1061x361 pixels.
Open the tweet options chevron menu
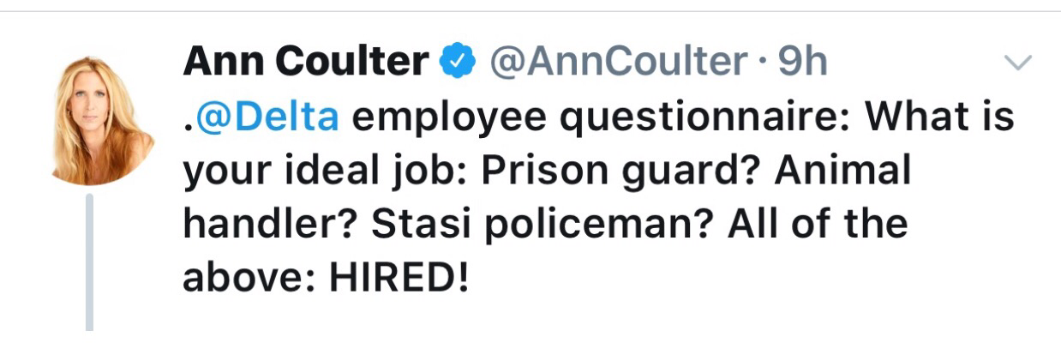(x=1017, y=63)
